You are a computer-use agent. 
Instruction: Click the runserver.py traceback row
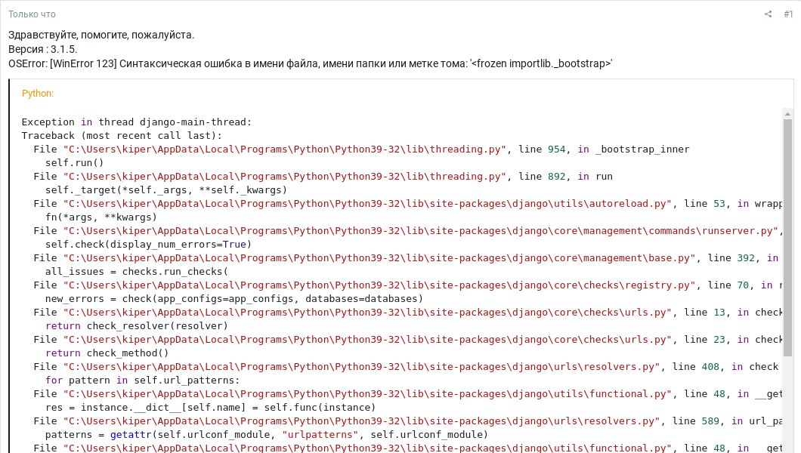coord(407,230)
